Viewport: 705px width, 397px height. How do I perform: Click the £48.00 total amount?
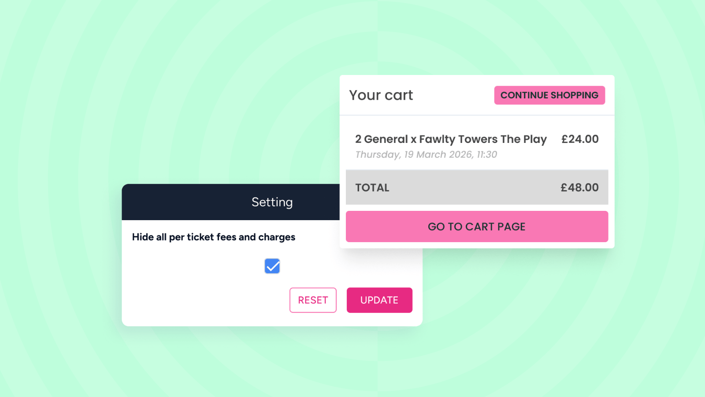click(579, 187)
